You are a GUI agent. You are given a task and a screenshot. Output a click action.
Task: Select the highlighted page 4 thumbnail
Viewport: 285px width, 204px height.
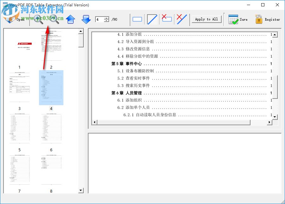[51, 87]
